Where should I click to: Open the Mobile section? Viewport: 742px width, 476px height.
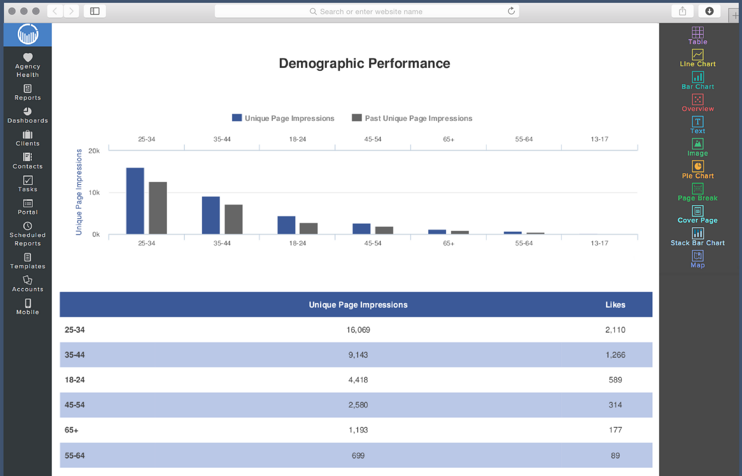click(27, 307)
